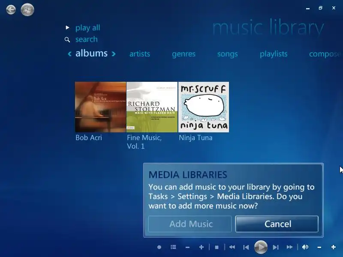Image resolution: width=343 pixels, height=257 pixels.
Task: Restore down the Media Center window
Action: (x=320, y=8)
